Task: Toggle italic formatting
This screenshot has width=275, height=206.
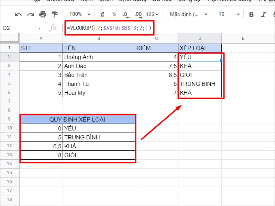Action: 263,14
